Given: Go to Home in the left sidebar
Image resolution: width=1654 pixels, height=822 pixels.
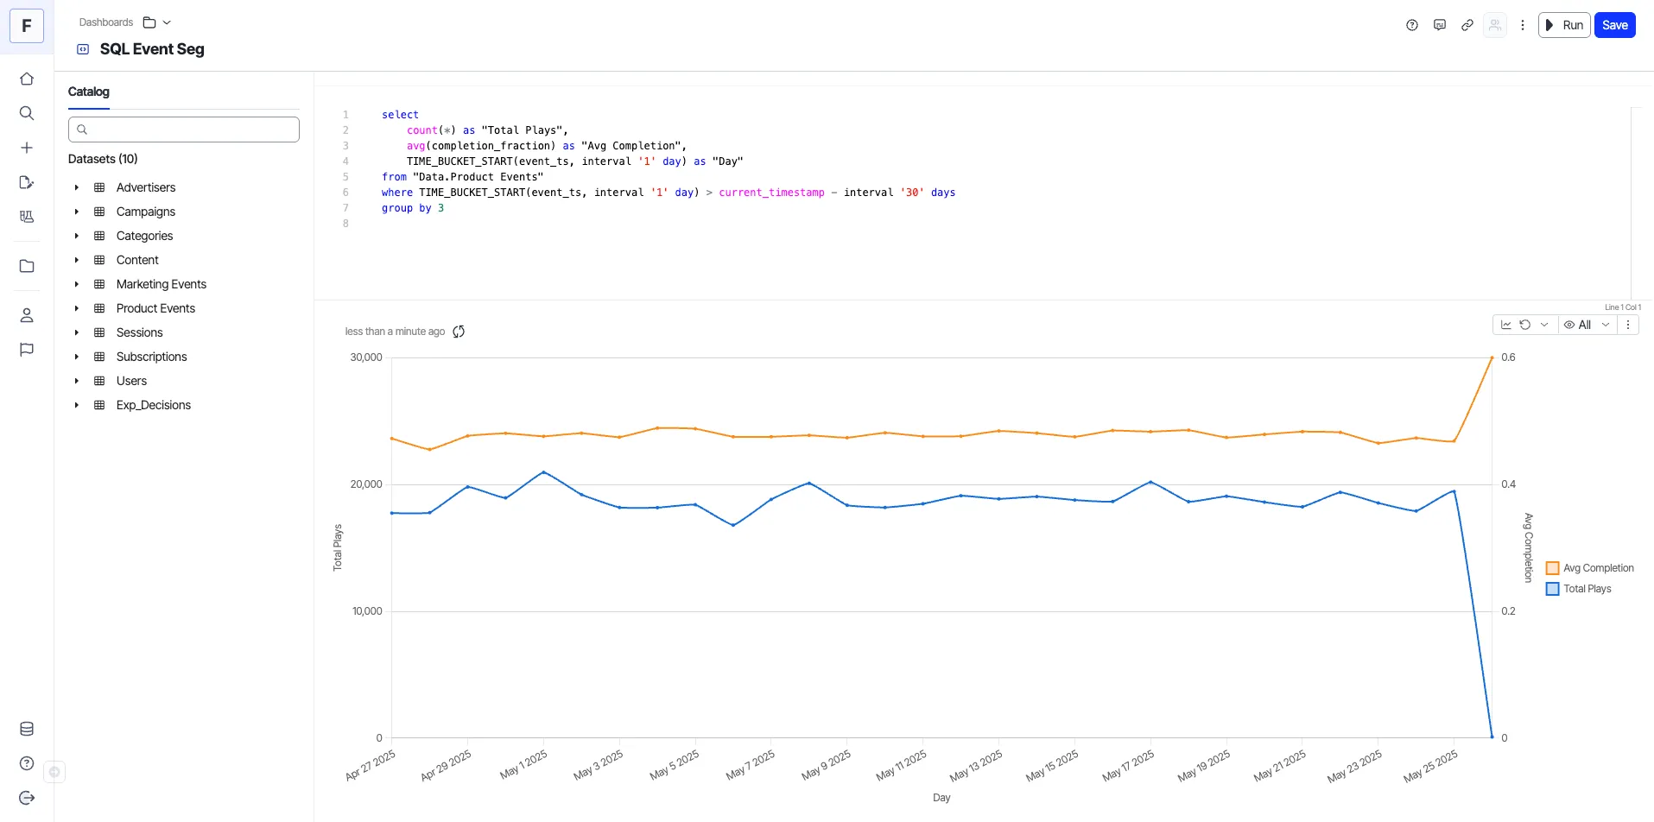Looking at the screenshot, I should 27,79.
